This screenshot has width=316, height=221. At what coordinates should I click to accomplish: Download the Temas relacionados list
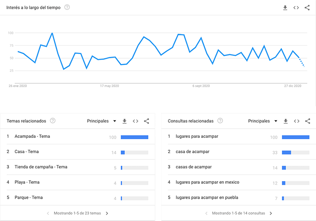(125, 121)
